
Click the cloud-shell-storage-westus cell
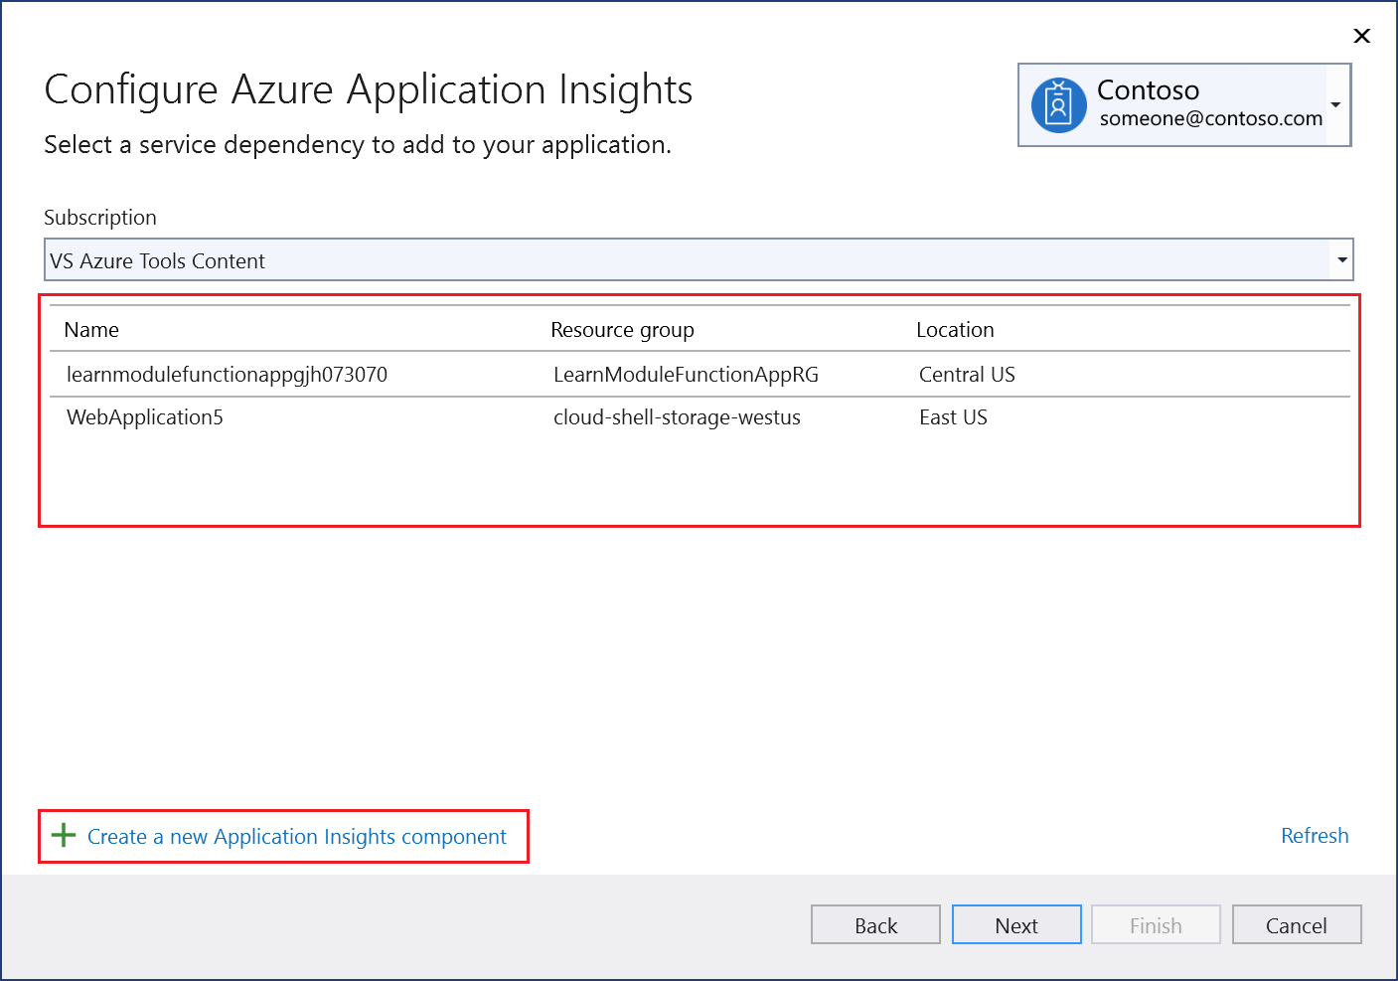click(x=677, y=417)
